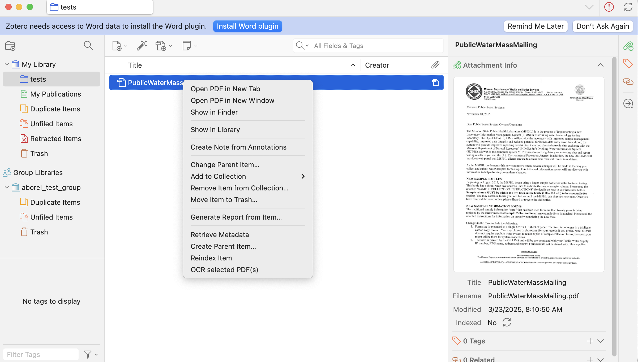Screen dimensions: 638x362
Task: Collapse the My Library tree
Action: point(7,64)
